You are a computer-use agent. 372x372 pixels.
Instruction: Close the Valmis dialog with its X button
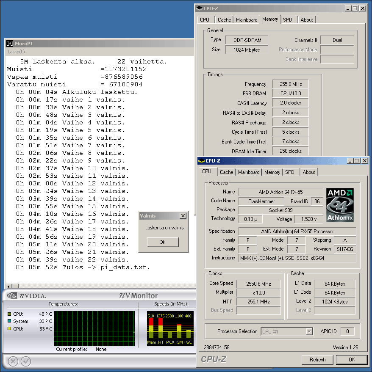(x=183, y=216)
